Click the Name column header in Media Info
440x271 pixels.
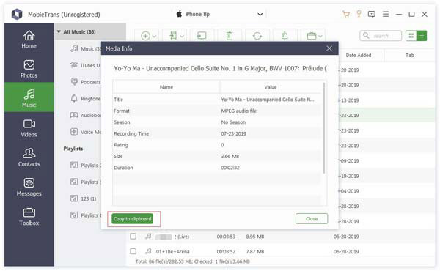coord(166,87)
